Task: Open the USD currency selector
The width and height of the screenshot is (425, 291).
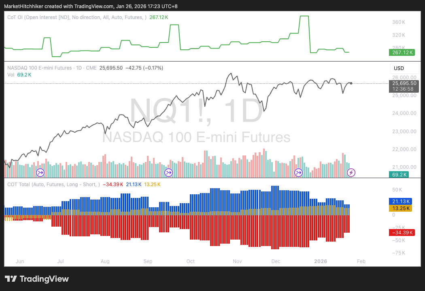Action: point(404,68)
